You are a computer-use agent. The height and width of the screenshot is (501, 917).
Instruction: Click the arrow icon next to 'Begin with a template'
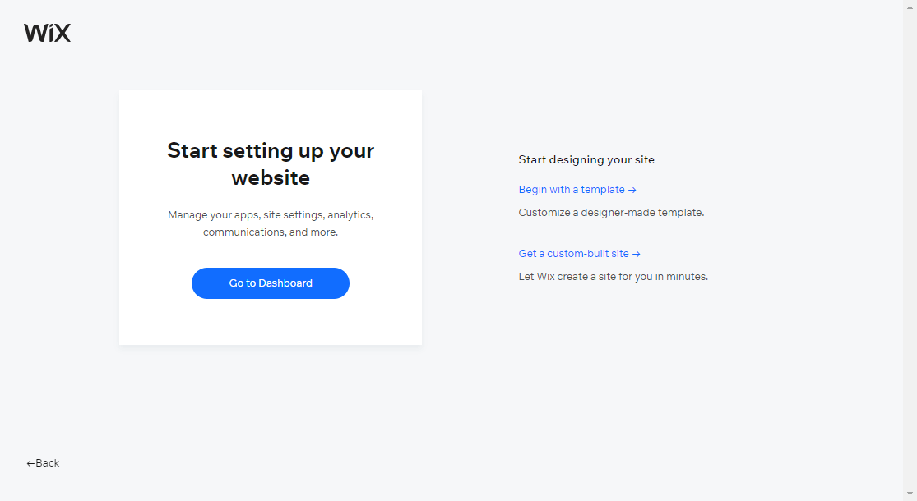tap(632, 189)
